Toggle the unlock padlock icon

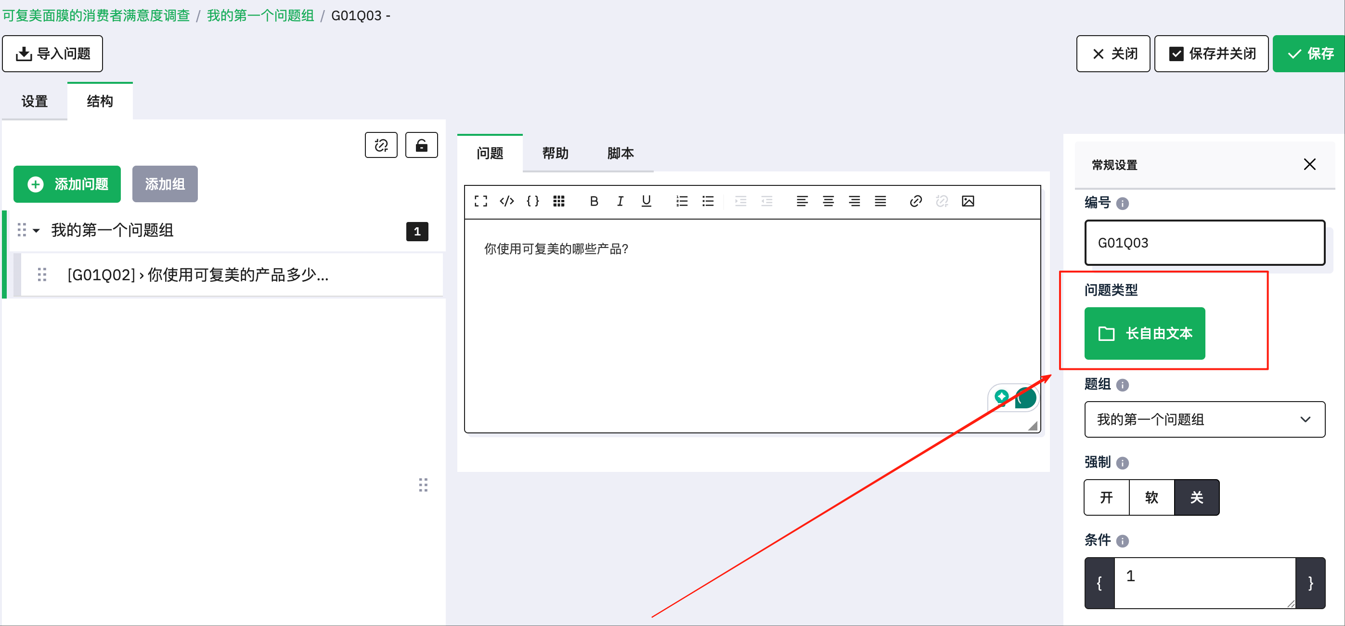(421, 145)
